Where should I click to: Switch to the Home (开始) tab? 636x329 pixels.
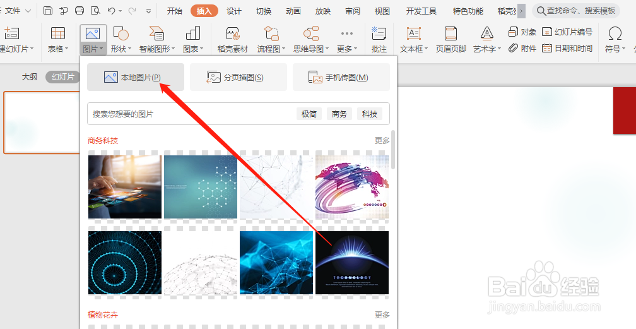[x=174, y=11]
